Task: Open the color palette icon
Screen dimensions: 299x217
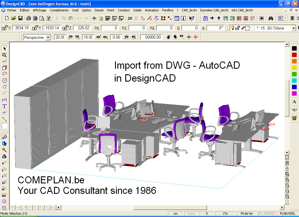Action: click(x=294, y=118)
